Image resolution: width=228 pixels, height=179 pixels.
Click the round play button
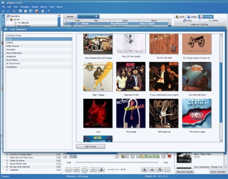[85, 170]
